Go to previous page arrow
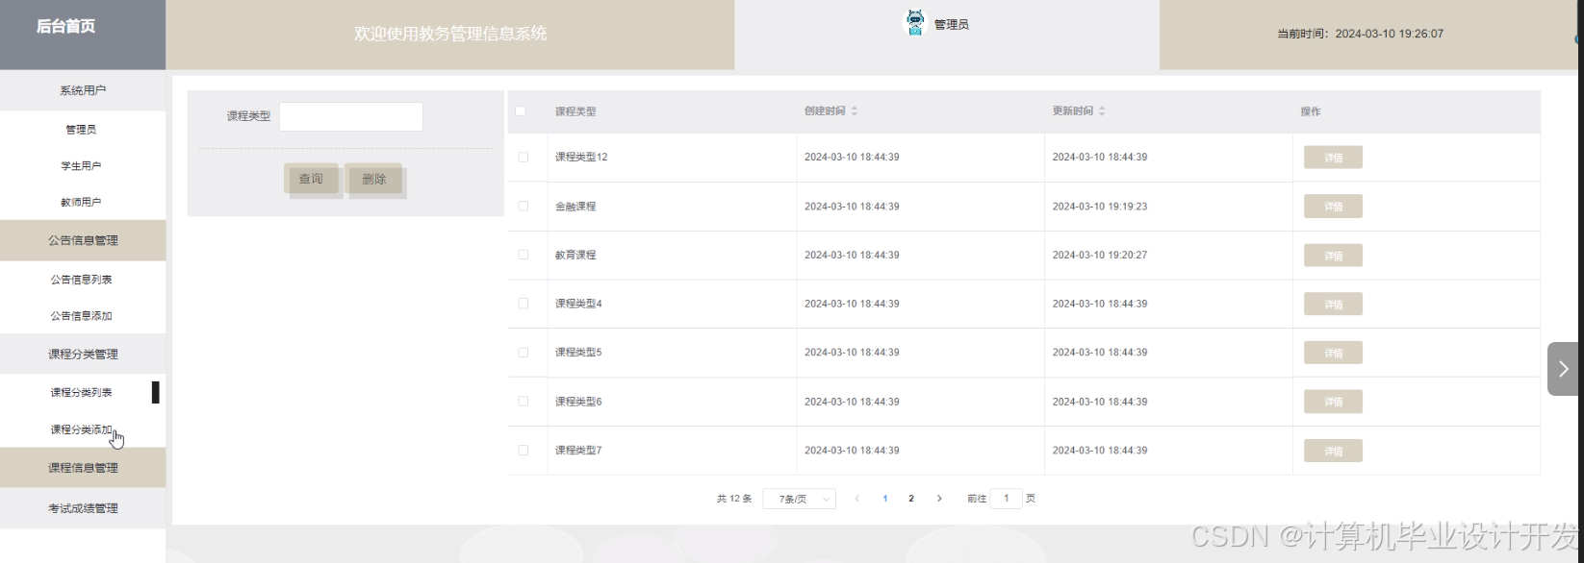Viewport: 1584px width, 563px height. 857,499
